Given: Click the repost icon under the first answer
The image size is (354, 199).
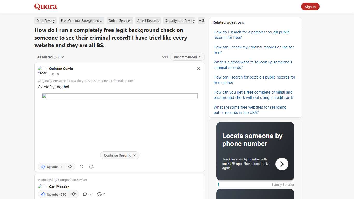Looking at the screenshot, I should pos(91,167).
